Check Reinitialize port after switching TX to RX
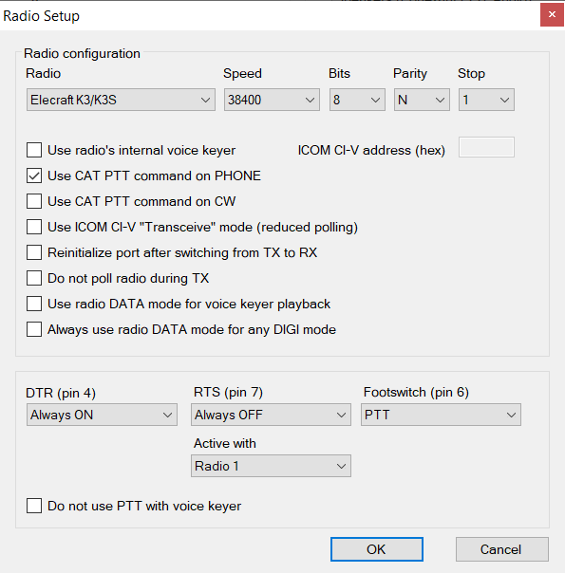 pos(34,252)
